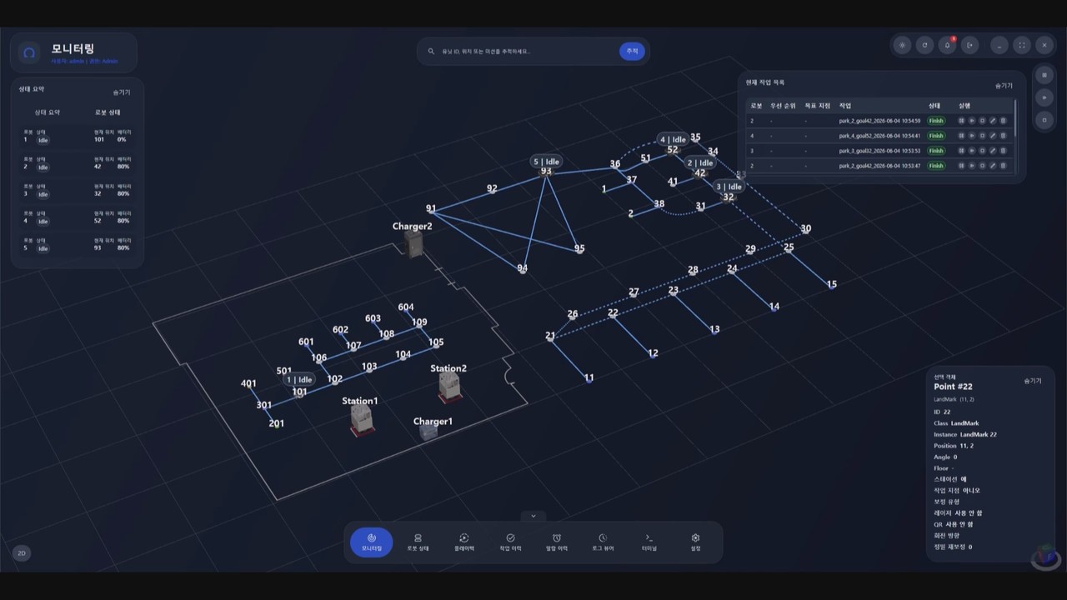Play task park_4_goal52 10:54:41
The width and height of the screenshot is (1067, 600).
pos(972,136)
